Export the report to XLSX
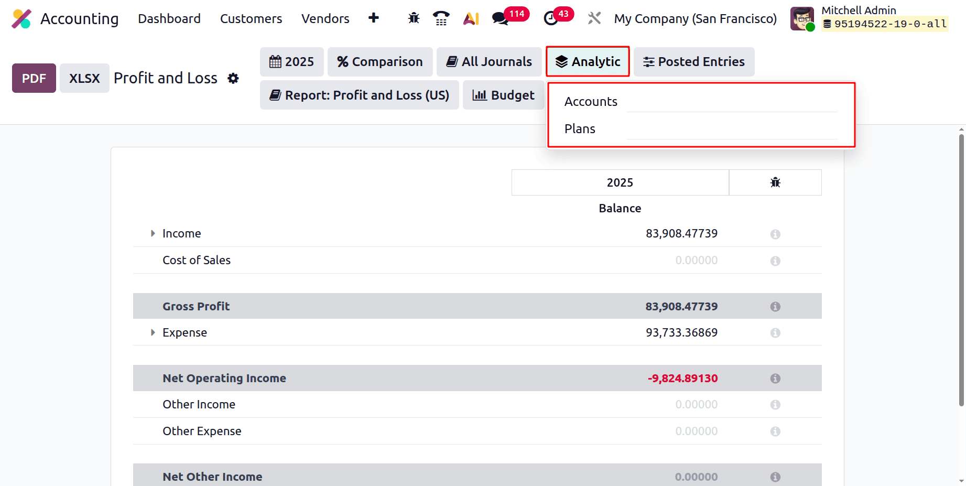The height and width of the screenshot is (486, 966). [84, 78]
